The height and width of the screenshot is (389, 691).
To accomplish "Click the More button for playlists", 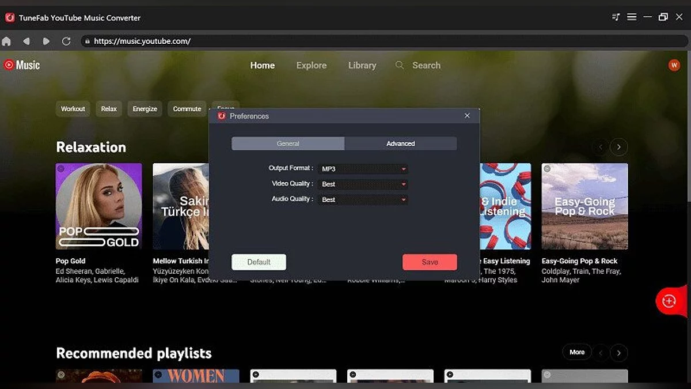I will [x=577, y=352].
